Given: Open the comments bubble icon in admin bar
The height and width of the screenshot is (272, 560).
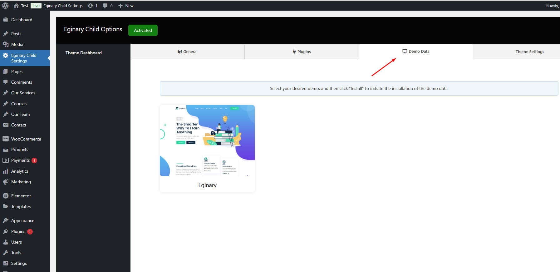Looking at the screenshot, I should click(x=105, y=6).
